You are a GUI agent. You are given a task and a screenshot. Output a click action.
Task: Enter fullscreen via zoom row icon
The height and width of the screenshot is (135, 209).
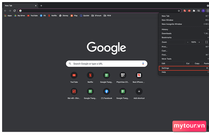tap(207, 42)
